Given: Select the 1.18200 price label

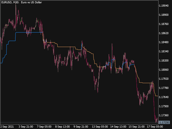Looking at the screenshot, I should 164,60.
